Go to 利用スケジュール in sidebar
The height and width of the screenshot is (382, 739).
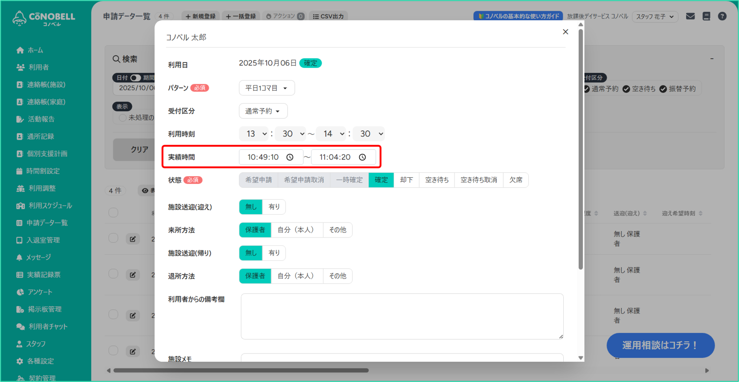pos(50,205)
